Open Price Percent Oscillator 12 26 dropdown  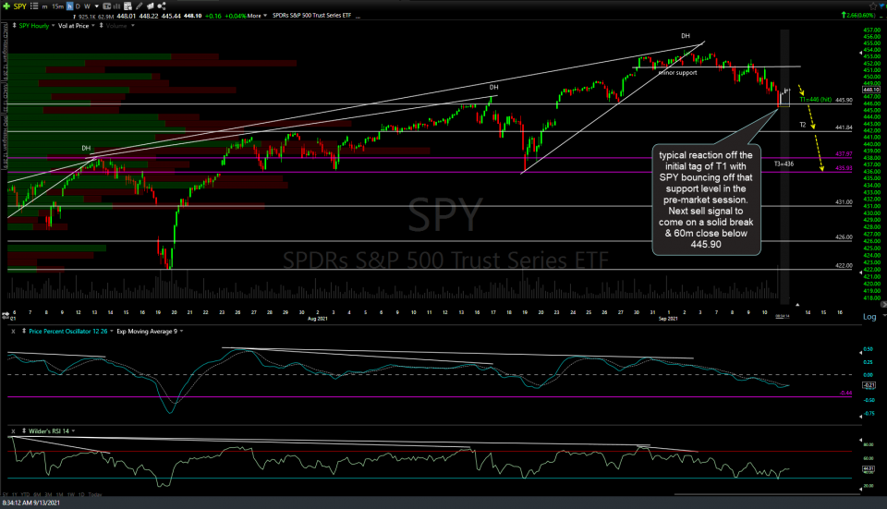[x=112, y=332]
